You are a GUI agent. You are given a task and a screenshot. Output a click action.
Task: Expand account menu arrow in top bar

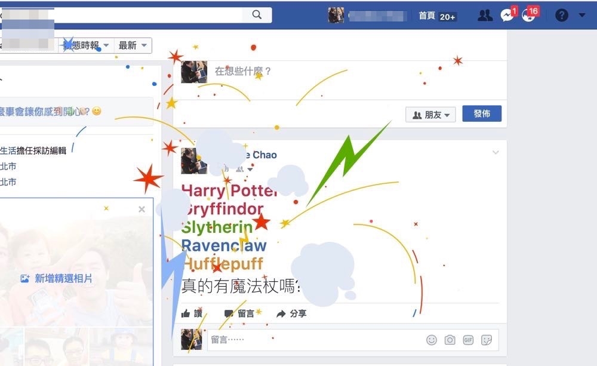[x=581, y=16]
